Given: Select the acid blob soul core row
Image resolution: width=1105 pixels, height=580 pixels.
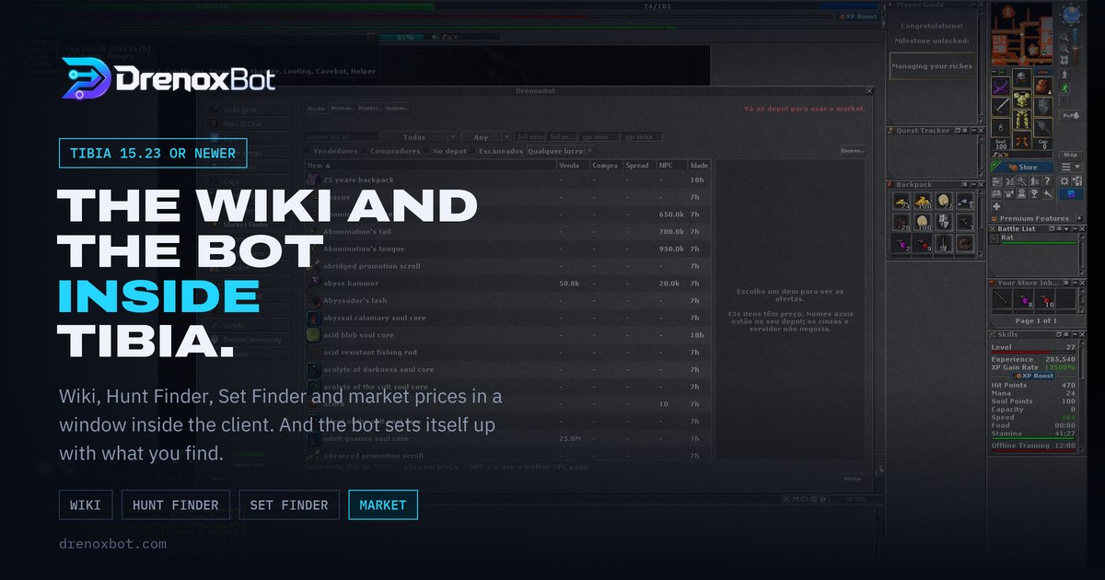Looking at the screenshot, I should point(508,335).
